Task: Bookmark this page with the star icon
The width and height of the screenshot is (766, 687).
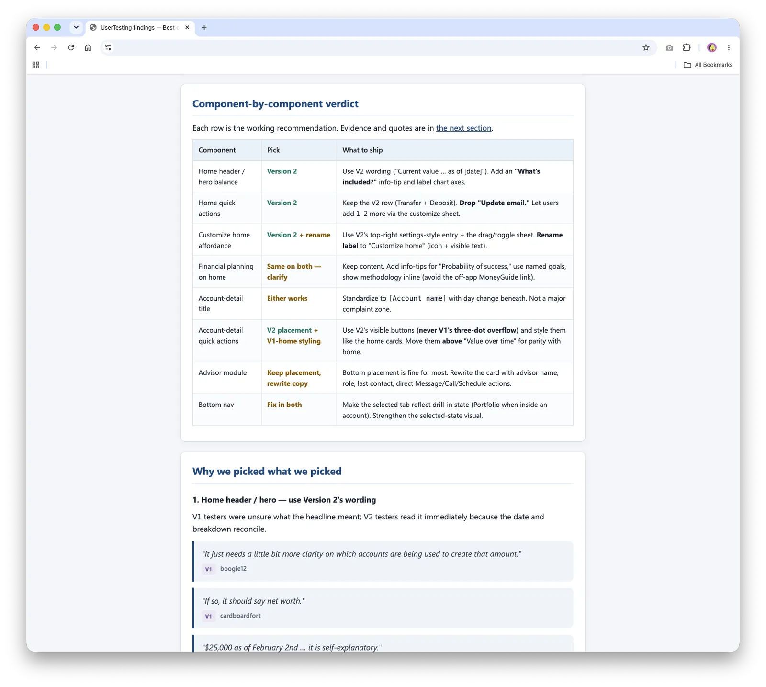Action: click(646, 47)
